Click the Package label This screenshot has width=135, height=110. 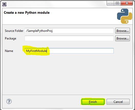(x=11, y=38)
